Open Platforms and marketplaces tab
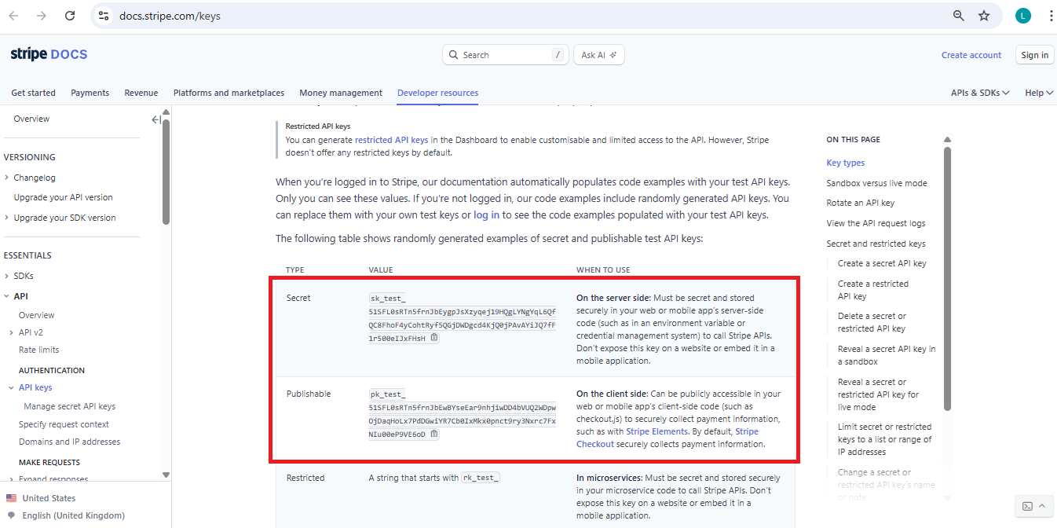 (x=229, y=93)
